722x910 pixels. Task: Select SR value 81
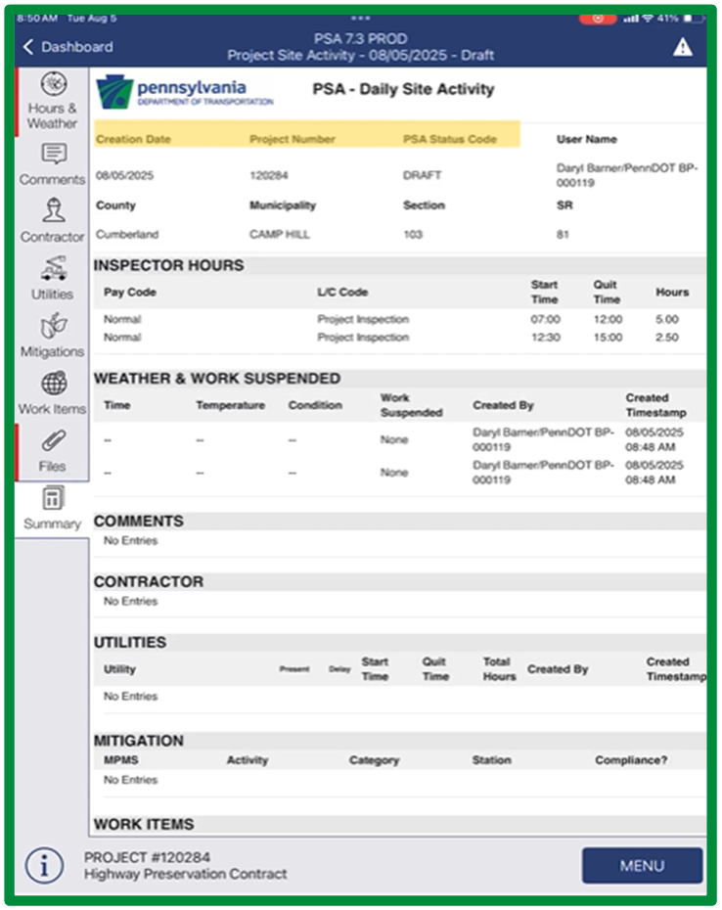563,235
